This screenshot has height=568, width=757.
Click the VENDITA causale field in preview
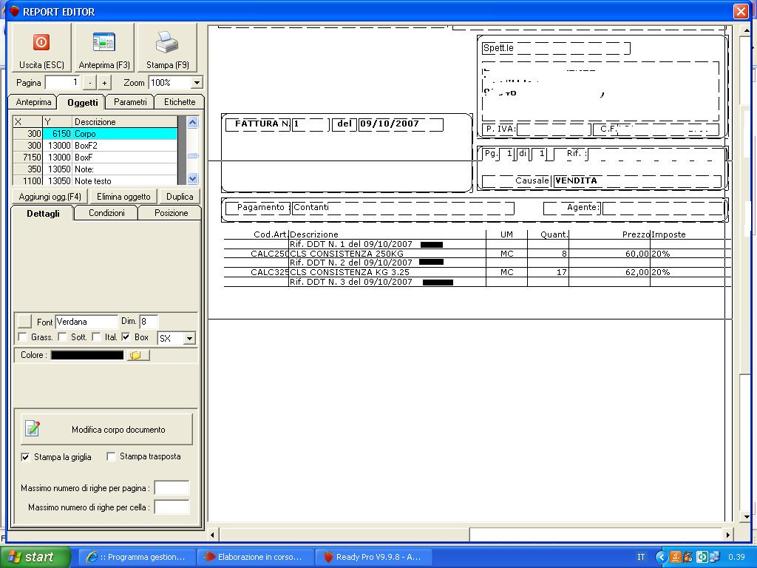(x=637, y=181)
